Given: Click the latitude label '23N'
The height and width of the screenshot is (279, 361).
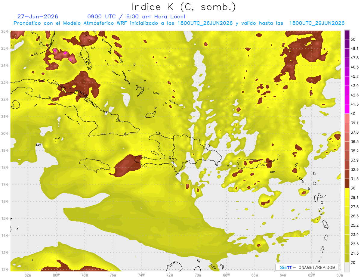Looking at the screenshot, I should [x=5, y=82].
